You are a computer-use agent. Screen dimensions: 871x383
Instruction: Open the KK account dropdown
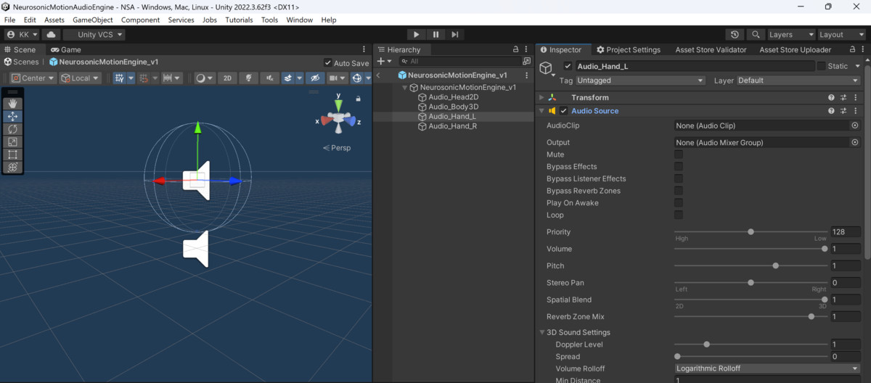(22, 34)
